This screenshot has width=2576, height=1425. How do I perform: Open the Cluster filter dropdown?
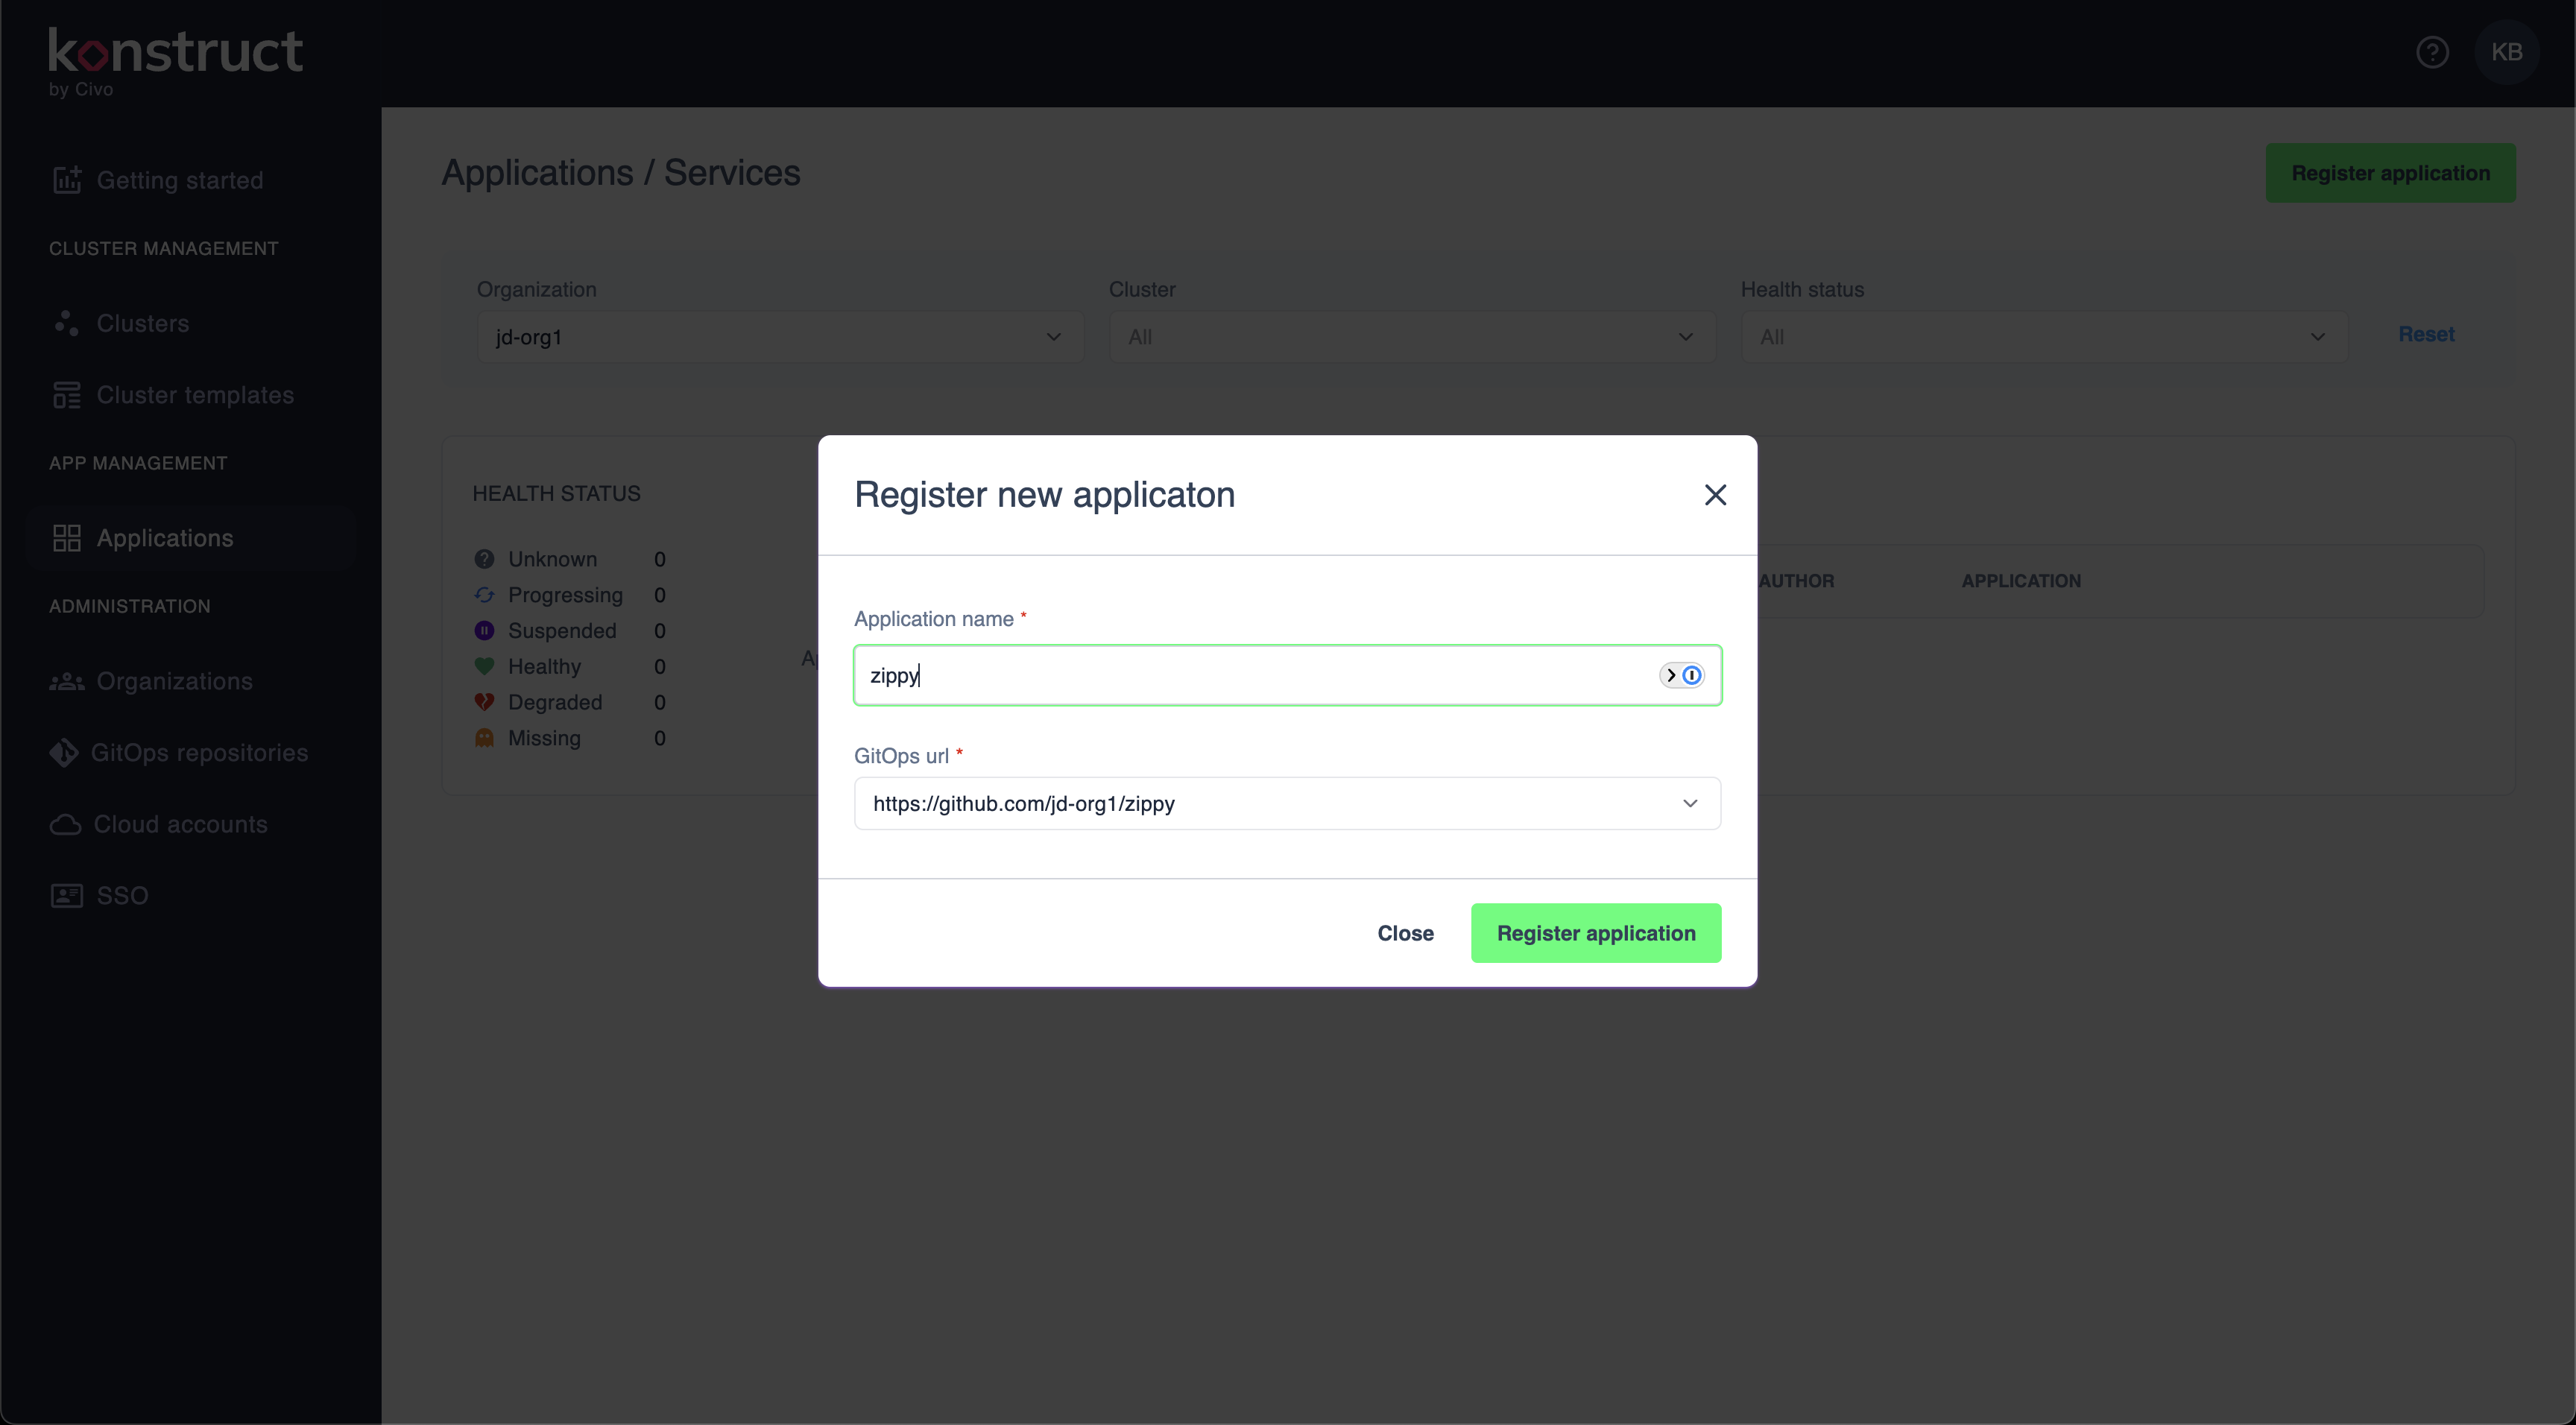(1411, 337)
